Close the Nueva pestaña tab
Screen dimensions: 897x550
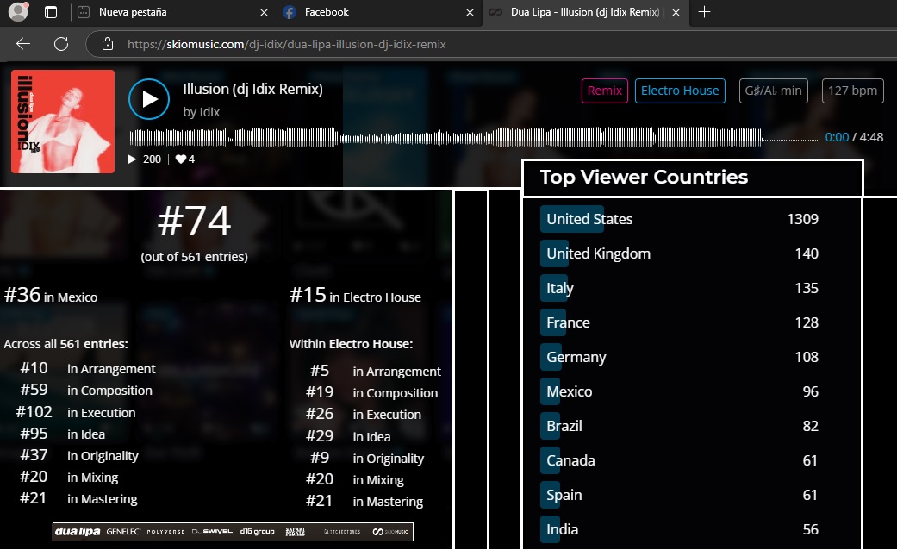[264, 12]
